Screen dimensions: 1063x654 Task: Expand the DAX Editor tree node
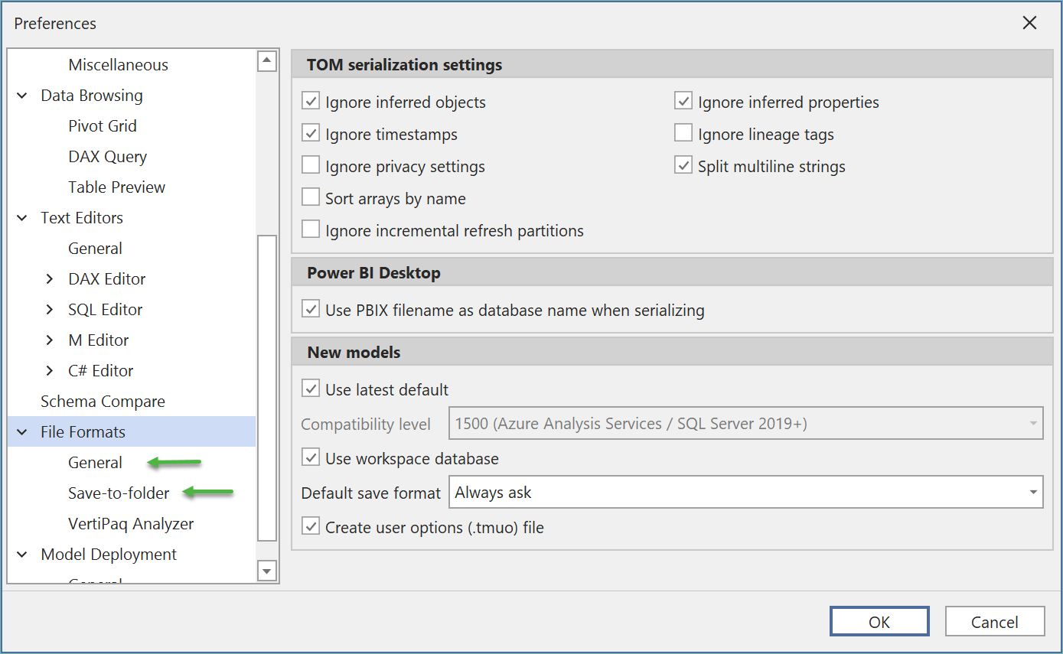pyautogui.click(x=49, y=278)
